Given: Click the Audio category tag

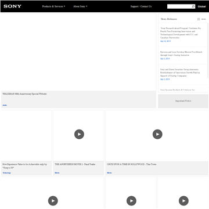Looking at the screenshot, I should click(x=5, y=105).
